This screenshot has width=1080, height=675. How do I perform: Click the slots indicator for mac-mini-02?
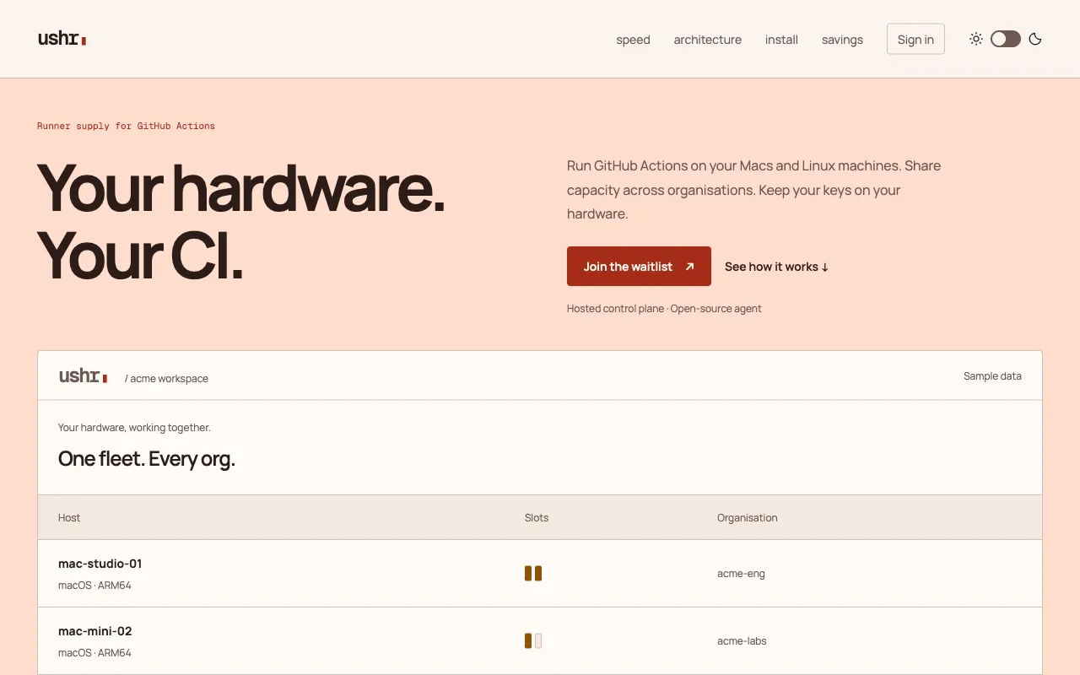[533, 641]
